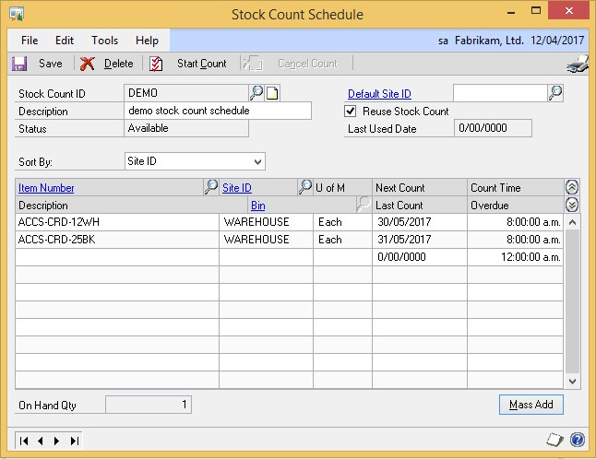Click the note icon beside Stock Count ID
This screenshot has height=459, width=596.
point(272,93)
